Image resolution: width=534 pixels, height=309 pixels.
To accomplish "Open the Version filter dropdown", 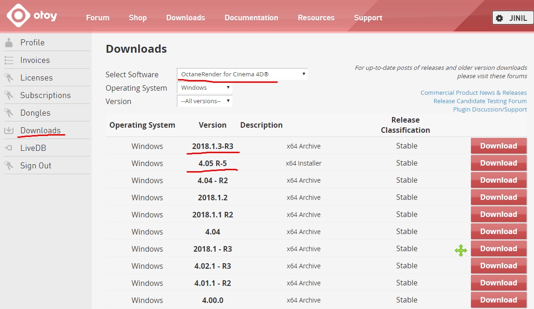I will point(205,101).
